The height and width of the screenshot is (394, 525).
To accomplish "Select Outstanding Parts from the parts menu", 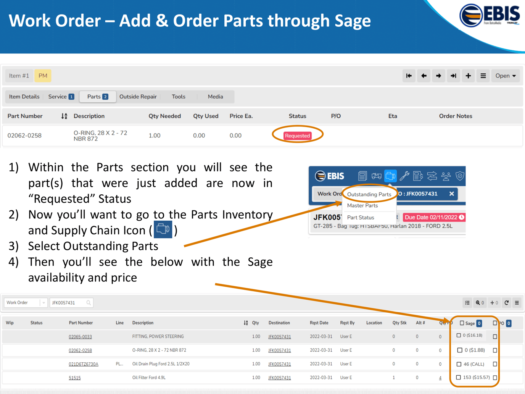I will point(369,194).
